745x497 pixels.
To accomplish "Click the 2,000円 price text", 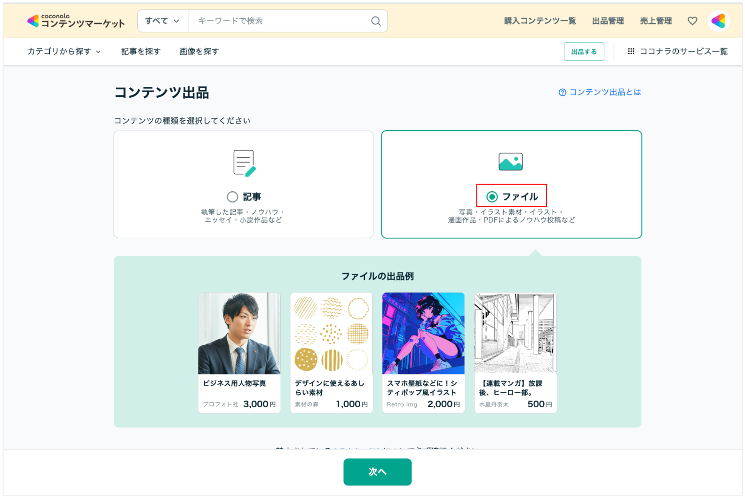I will pos(444,404).
